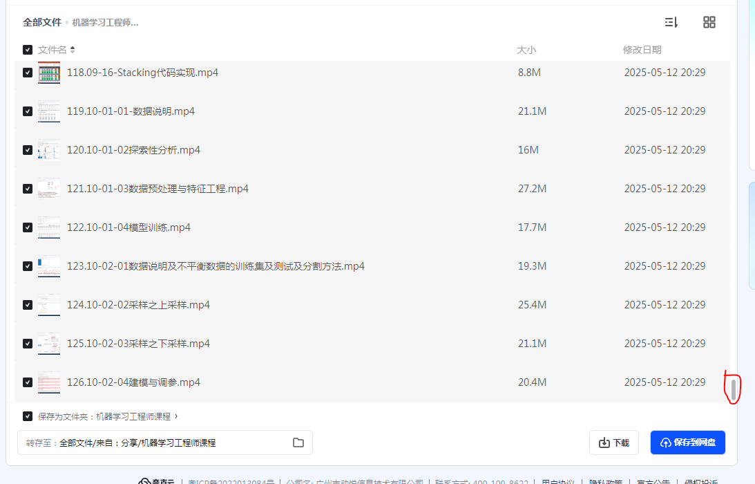Viewport: 755px width, 484px height.
Task: Click the 机器学习工程师 breadcrumb item
Action: [x=106, y=23]
